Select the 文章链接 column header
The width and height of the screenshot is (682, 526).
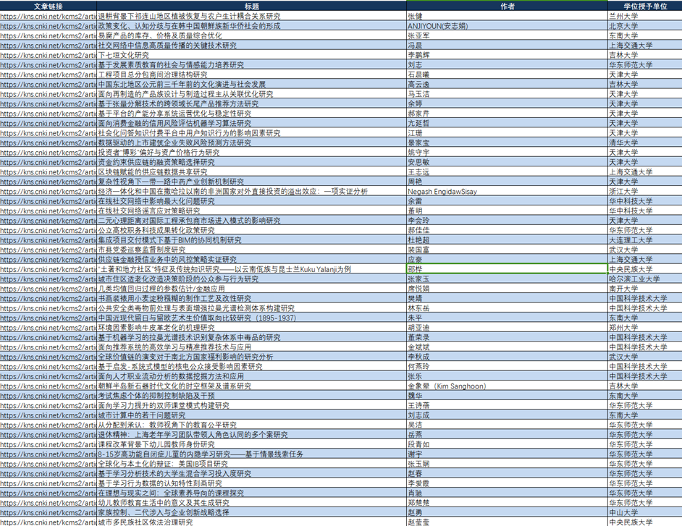49,6
